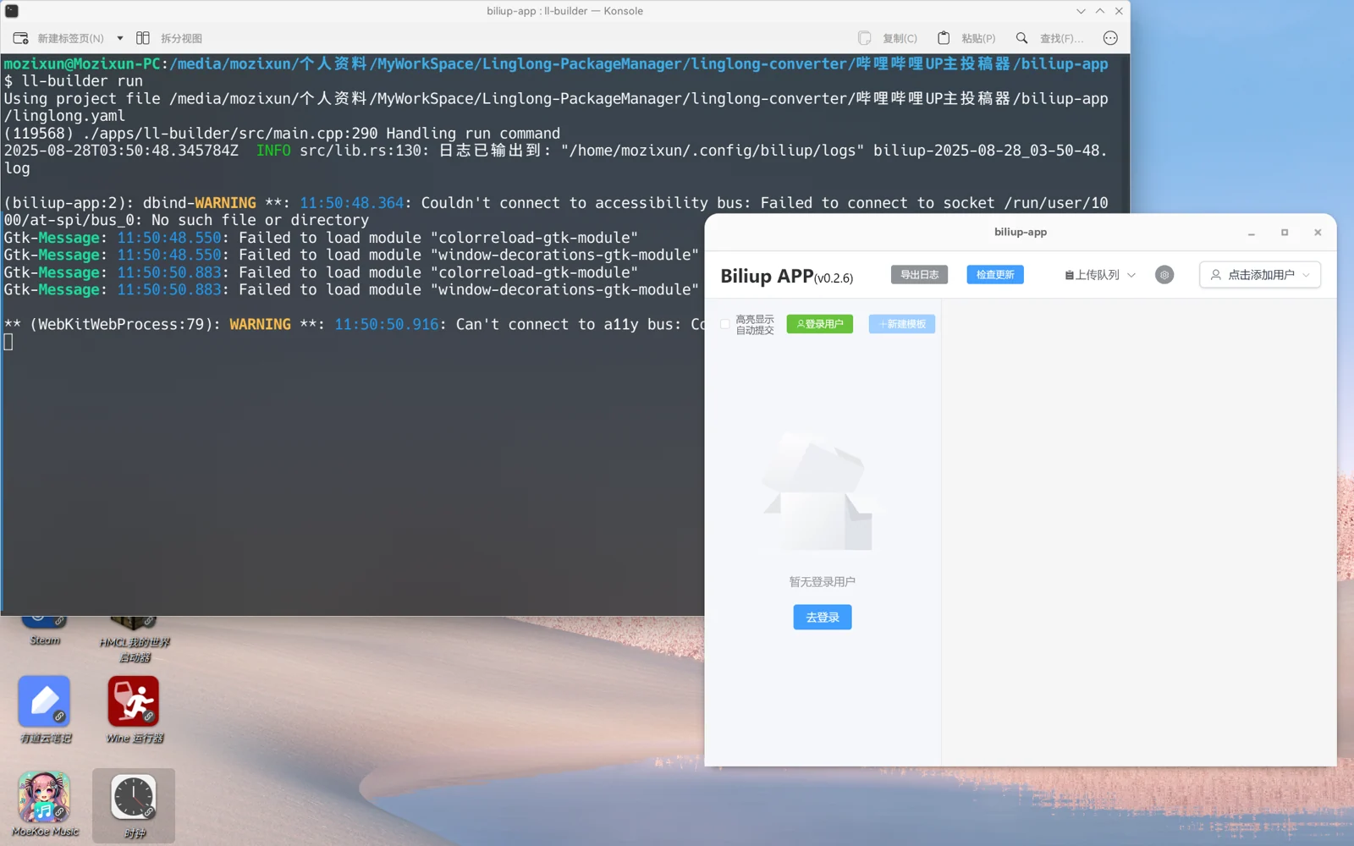
Task: Click the 新建模板 button
Action: (x=902, y=324)
